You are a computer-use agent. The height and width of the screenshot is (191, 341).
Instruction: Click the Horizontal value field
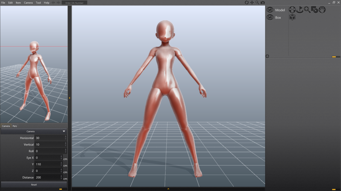coord(49,138)
